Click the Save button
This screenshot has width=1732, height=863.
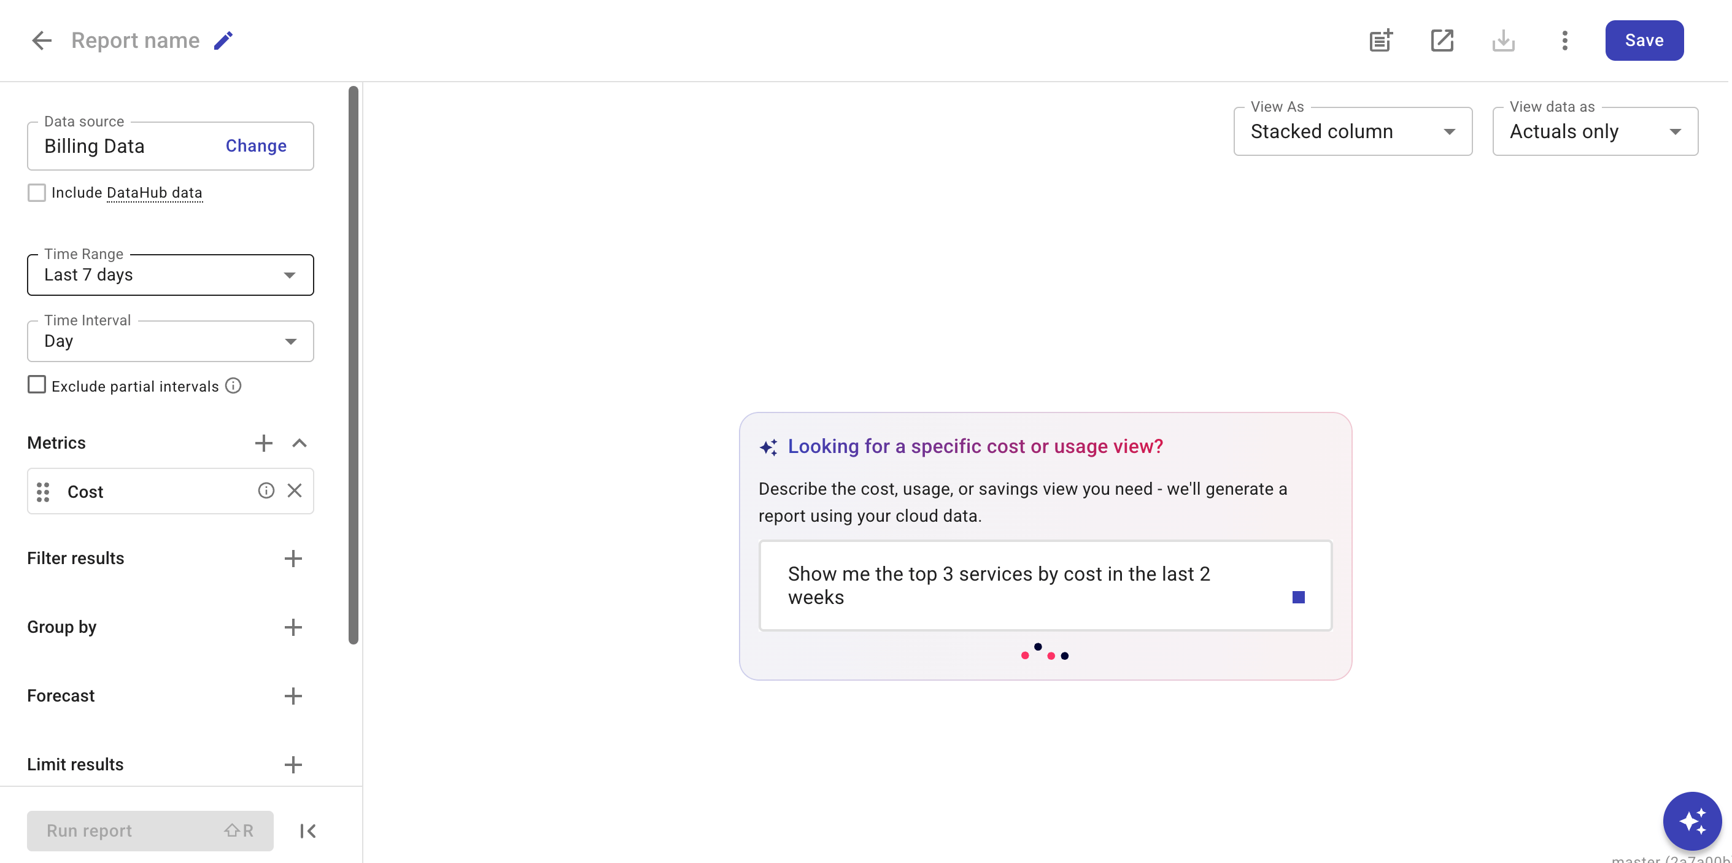coord(1644,41)
